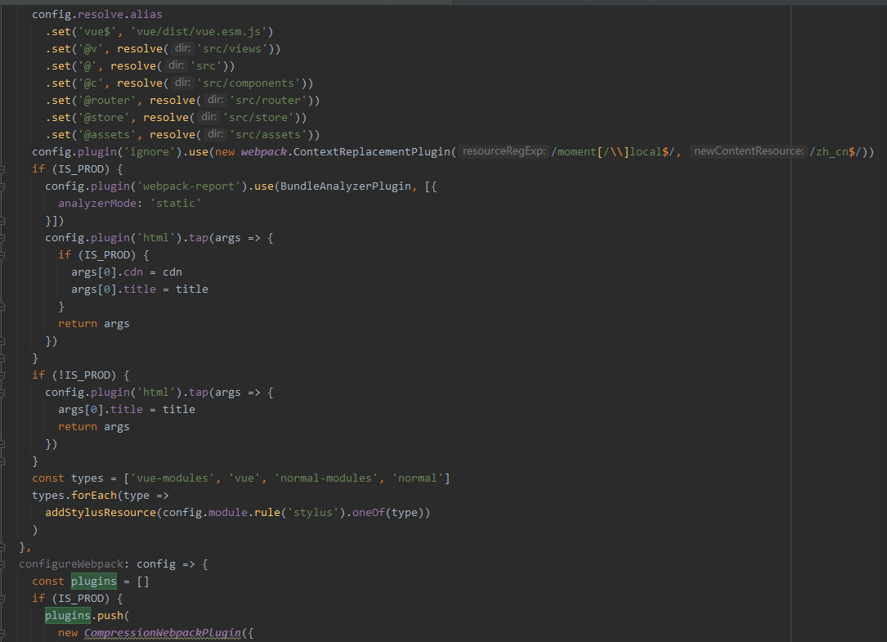Click the highlighted plugins variable declaration
Image resolution: width=887 pixels, height=642 pixels.
click(93, 581)
